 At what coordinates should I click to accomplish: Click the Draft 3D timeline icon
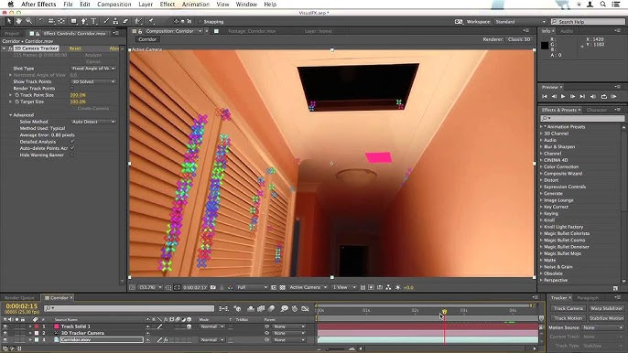click(x=237, y=308)
